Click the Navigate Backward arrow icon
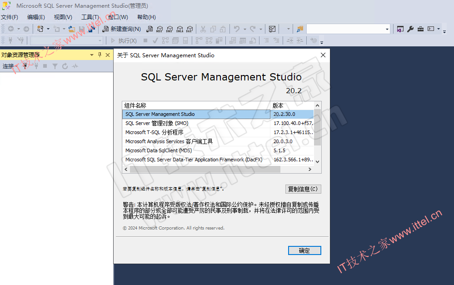This screenshot has height=285, width=454. click(11, 29)
